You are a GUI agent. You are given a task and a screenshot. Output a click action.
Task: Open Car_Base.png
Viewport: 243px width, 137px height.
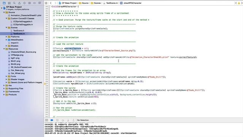(16, 70)
